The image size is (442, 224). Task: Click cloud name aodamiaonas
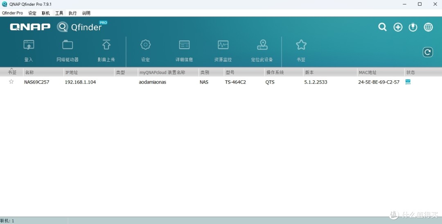153,82
